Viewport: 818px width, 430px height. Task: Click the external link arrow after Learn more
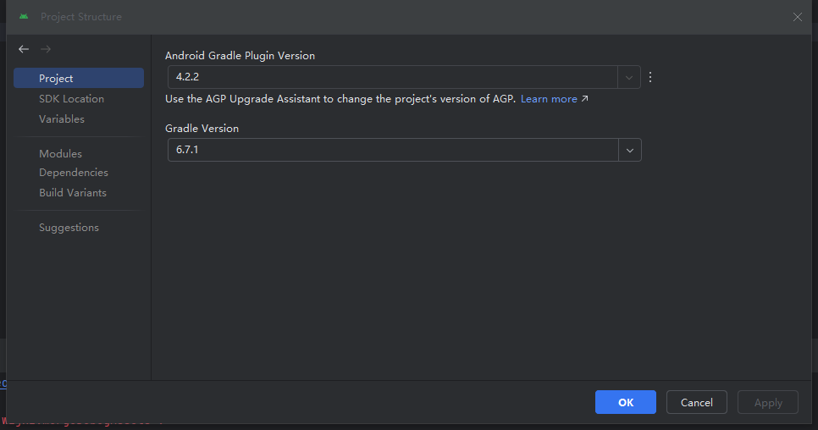click(x=584, y=99)
